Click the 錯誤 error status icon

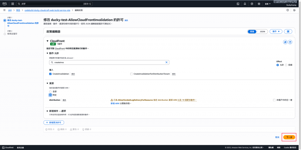pos(58,129)
